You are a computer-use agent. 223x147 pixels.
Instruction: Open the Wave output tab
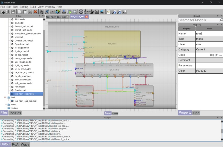[x=25, y=144]
